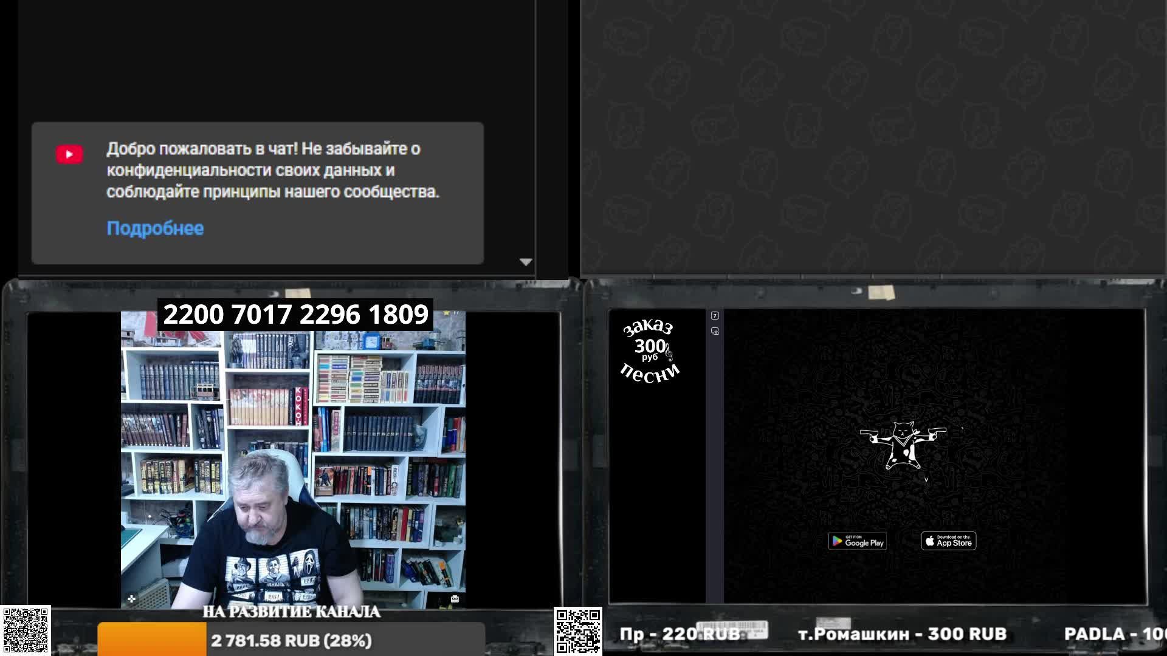Click the star icon above webcam
Viewport: 1167px width, 656px height.
(x=447, y=313)
